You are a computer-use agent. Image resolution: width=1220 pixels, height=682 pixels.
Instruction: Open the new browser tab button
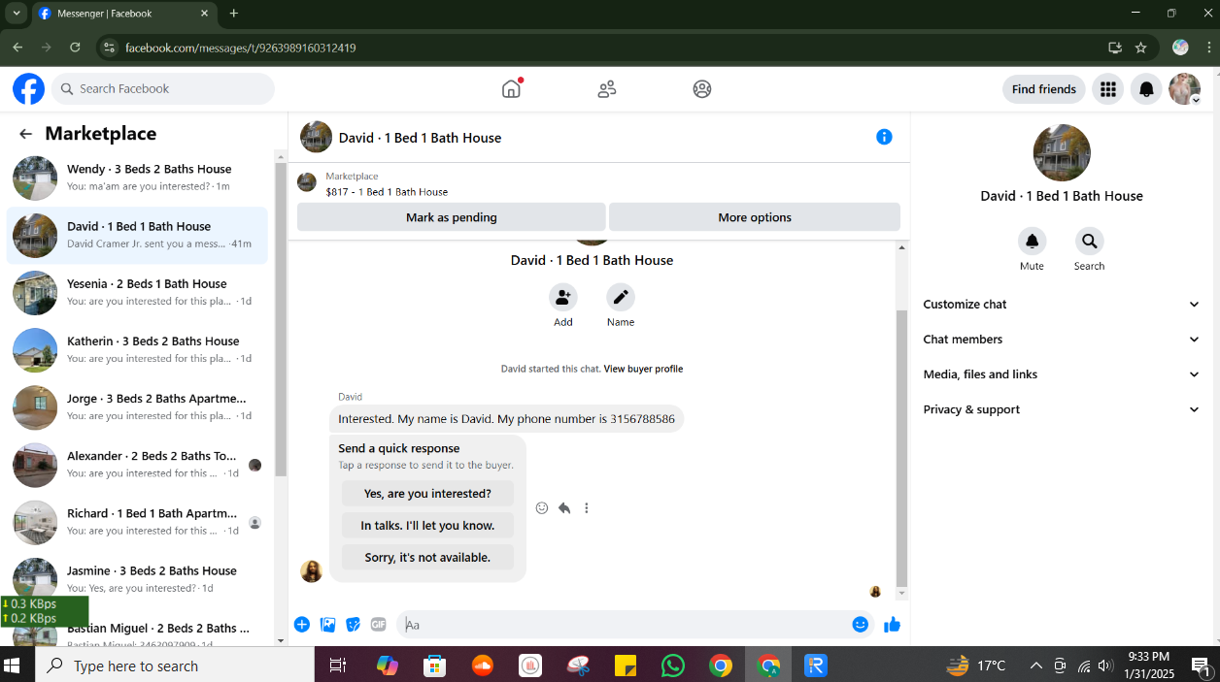[234, 14]
